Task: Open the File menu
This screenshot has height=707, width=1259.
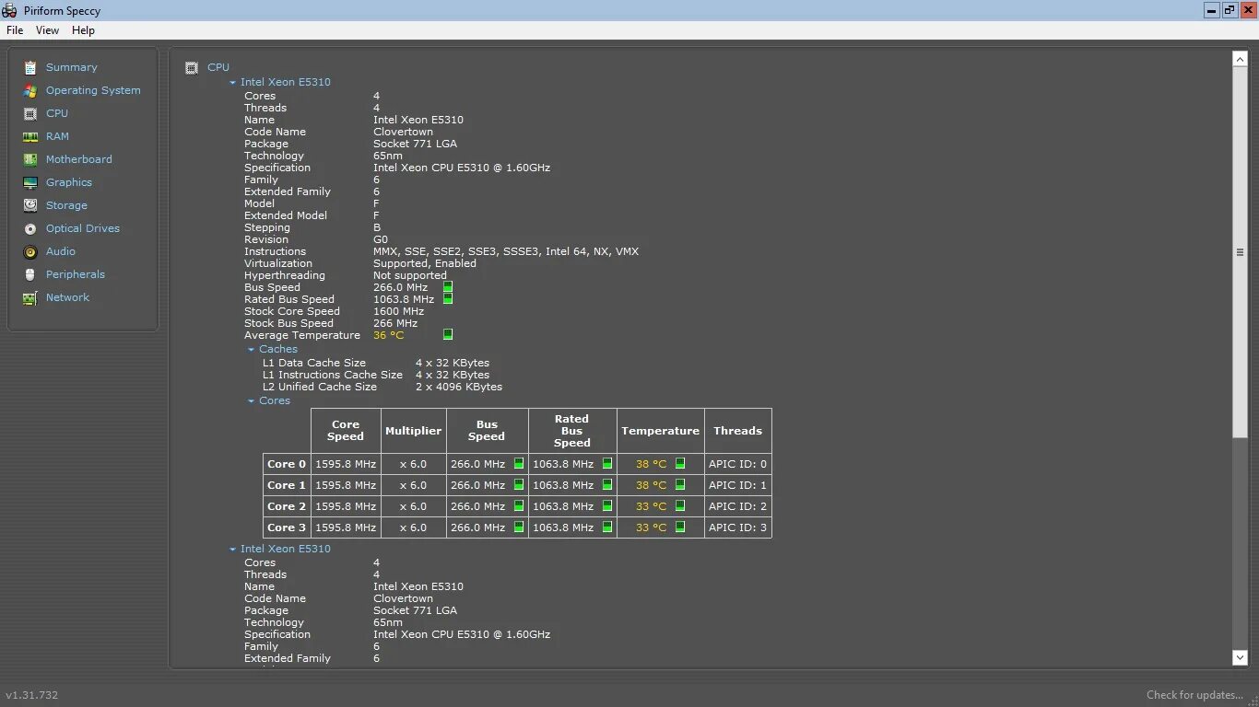Action: click(x=15, y=30)
